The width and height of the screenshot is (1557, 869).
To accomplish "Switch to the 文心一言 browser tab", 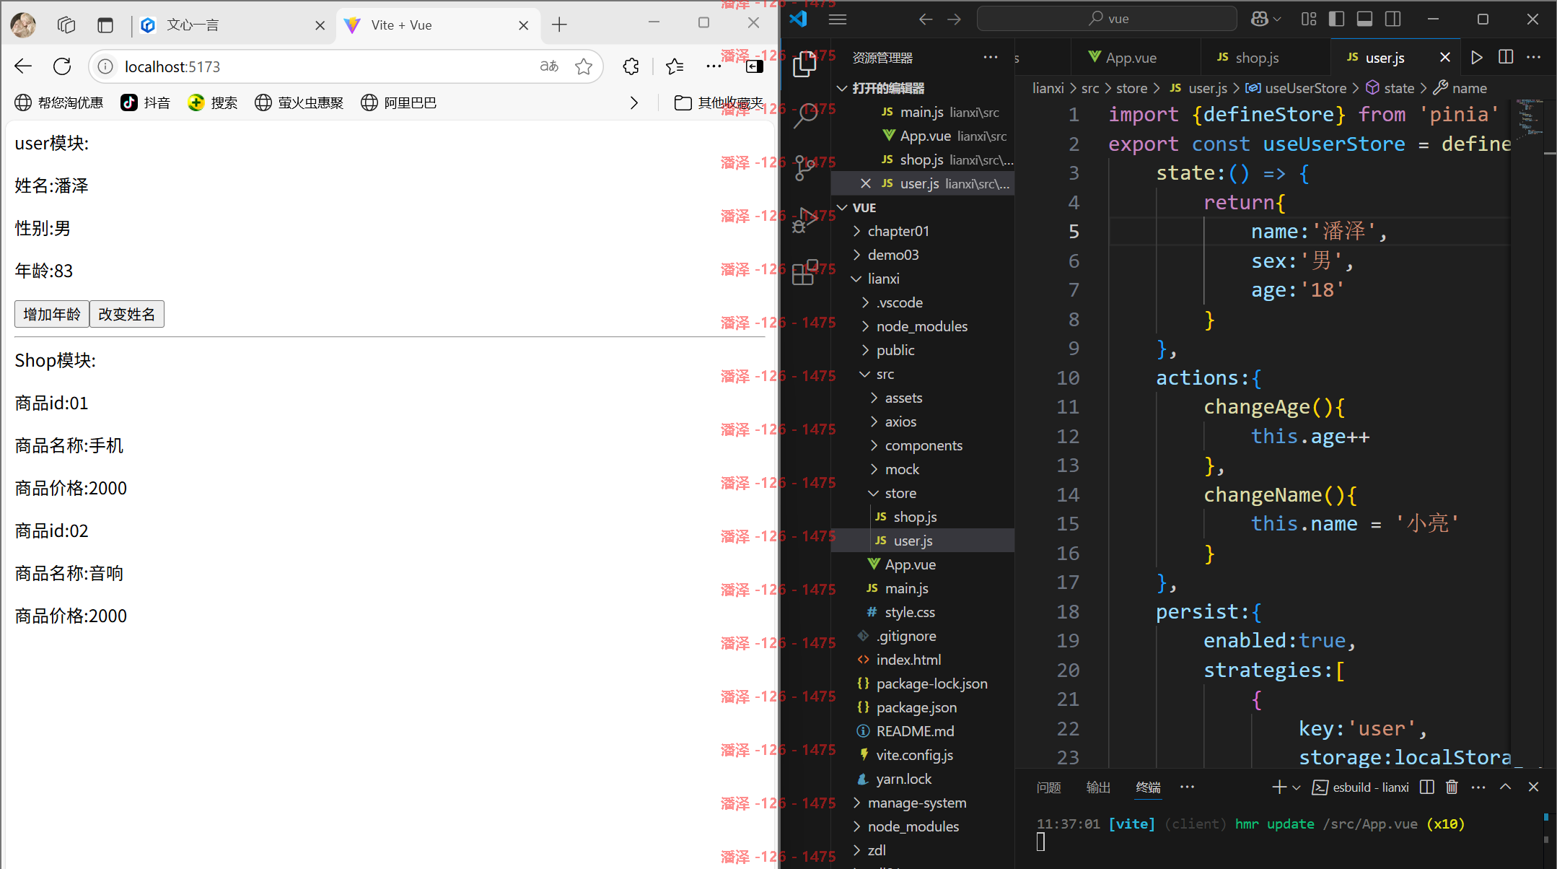I will 232,25.
